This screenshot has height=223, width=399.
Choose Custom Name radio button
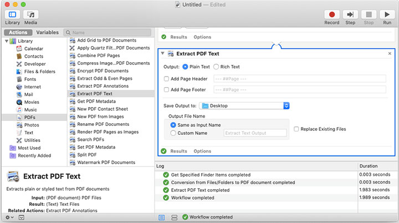(173, 133)
